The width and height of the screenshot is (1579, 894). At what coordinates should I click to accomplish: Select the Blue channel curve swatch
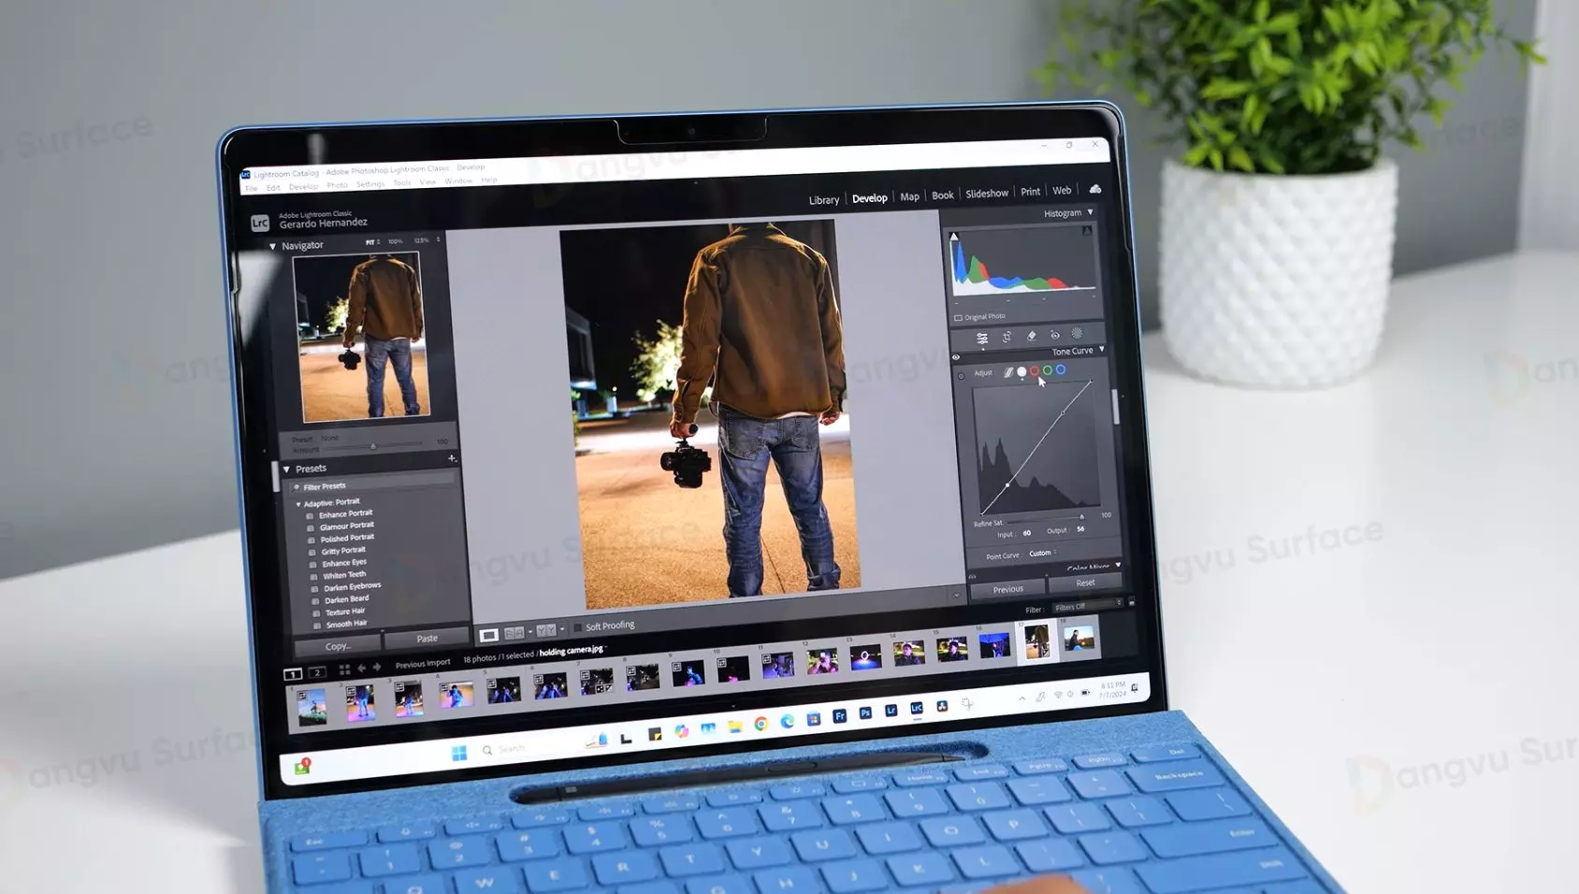(1061, 369)
